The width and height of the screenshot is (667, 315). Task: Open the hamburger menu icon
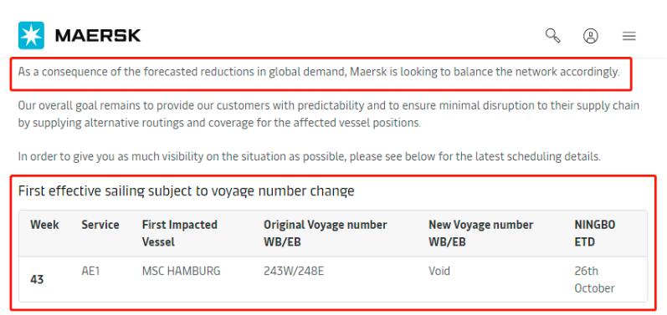coord(629,37)
